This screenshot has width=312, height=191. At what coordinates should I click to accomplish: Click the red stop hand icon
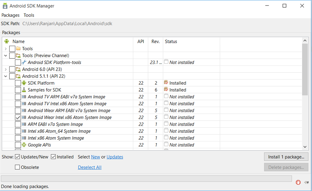pyautogui.click(x=298, y=182)
